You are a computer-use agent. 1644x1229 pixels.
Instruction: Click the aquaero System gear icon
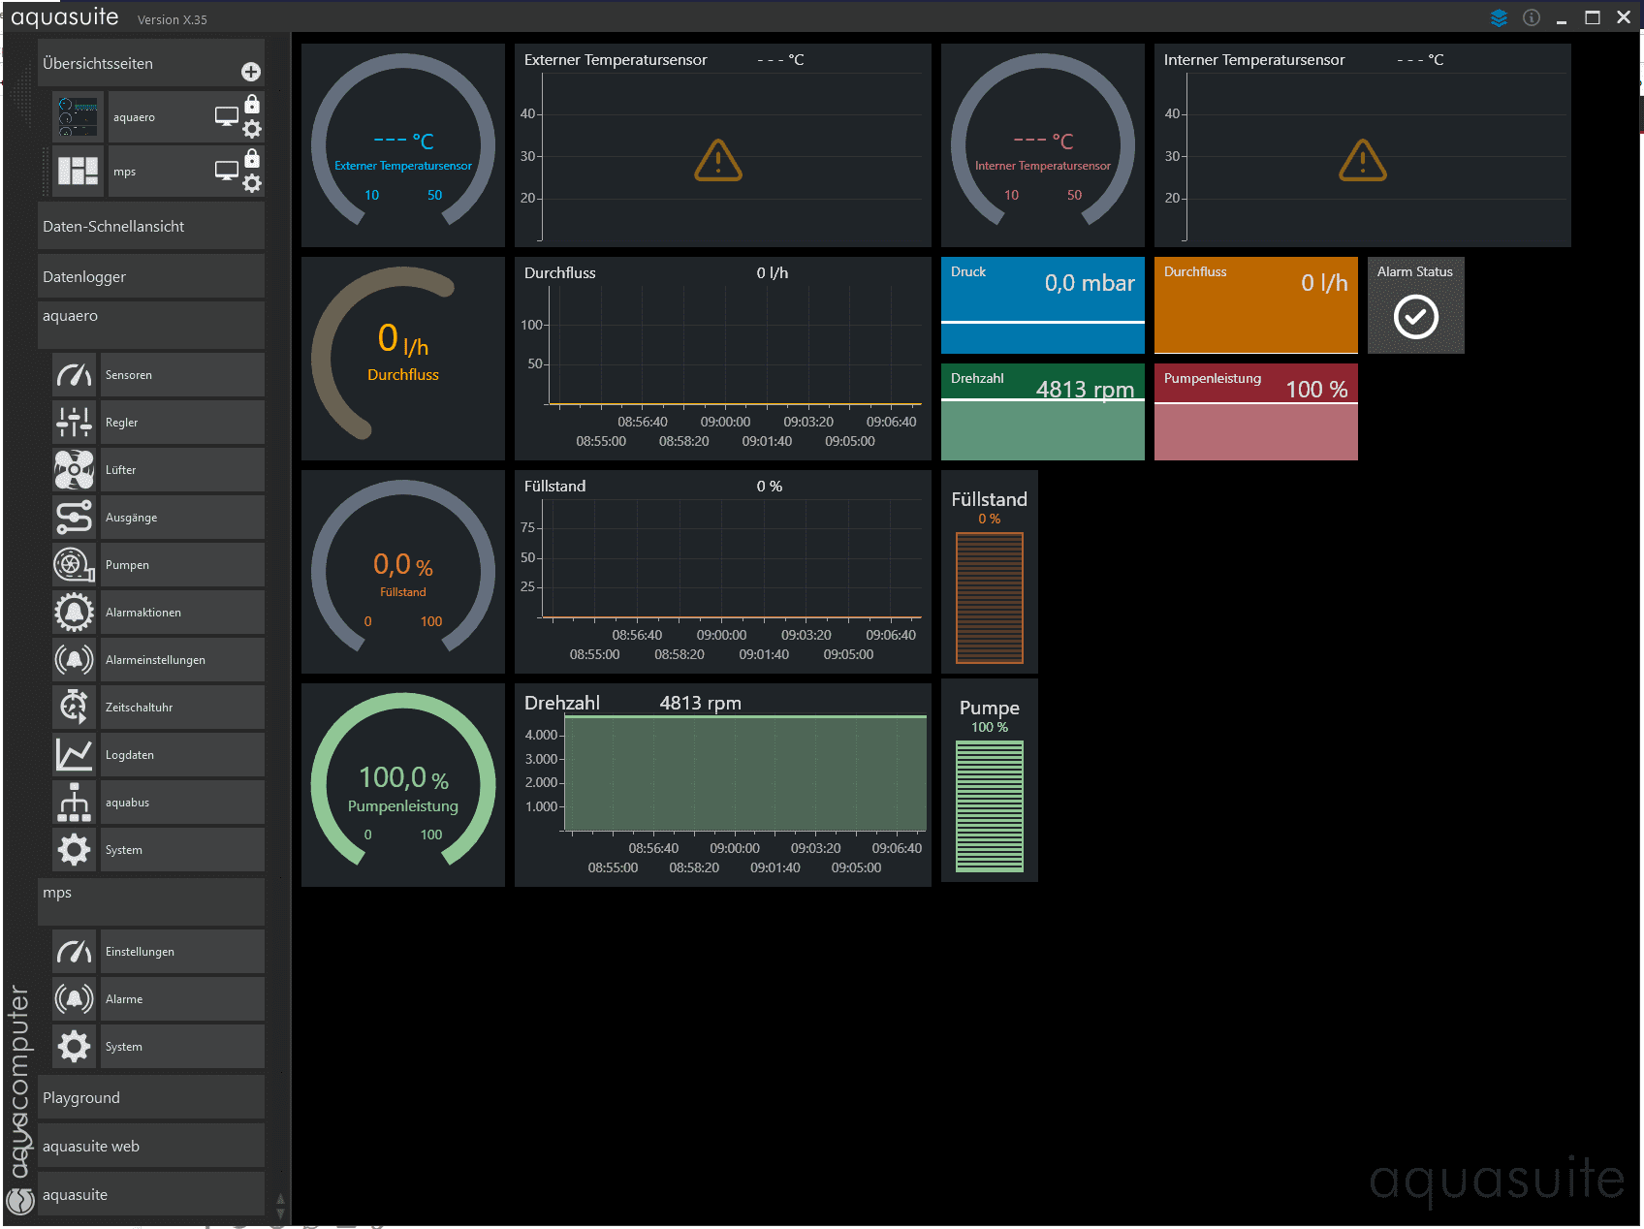75,850
